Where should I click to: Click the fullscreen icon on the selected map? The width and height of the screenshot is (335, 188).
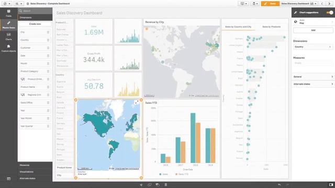coord(136,102)
